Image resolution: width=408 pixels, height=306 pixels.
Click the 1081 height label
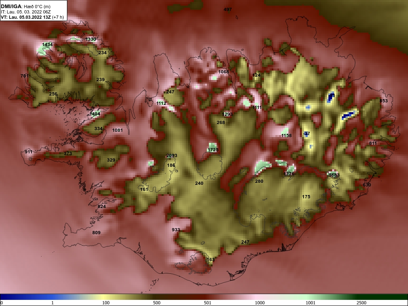118,130
